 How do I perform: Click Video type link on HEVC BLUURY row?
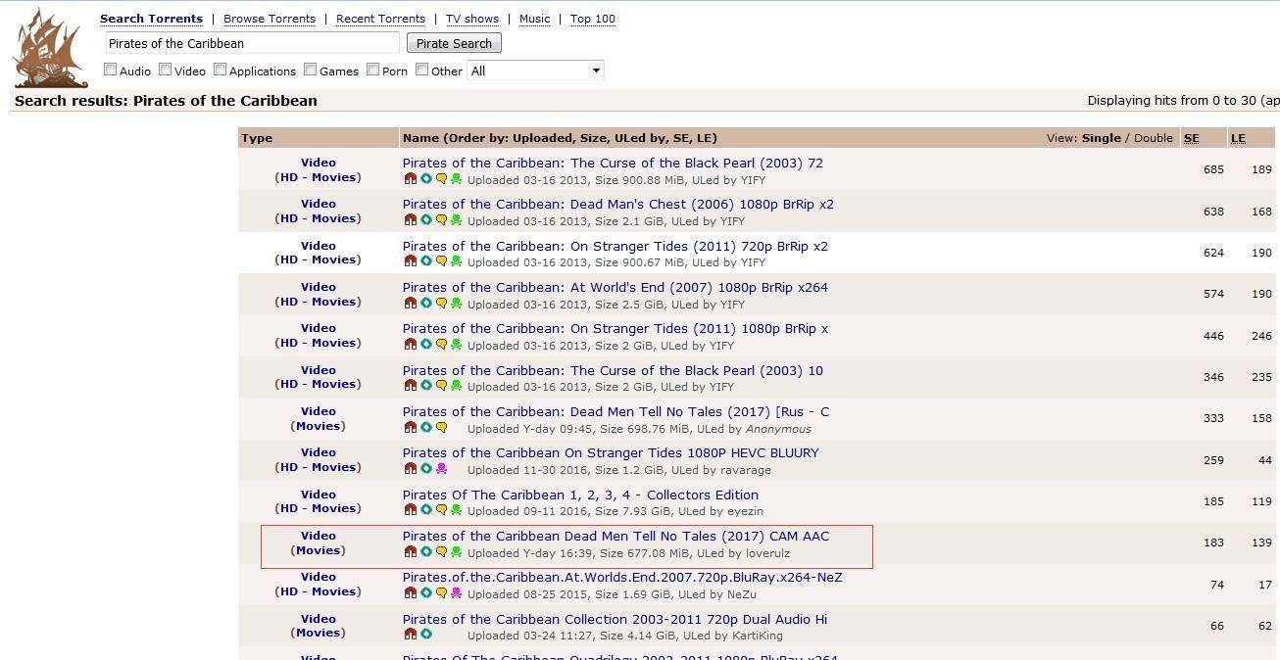pyautogui.click(x=319, y=452)
